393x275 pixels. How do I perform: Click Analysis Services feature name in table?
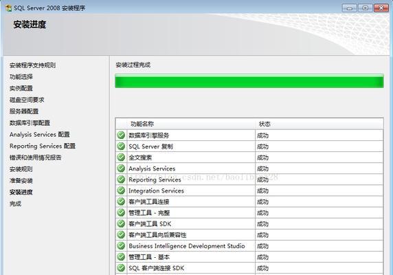pos(152,168)
